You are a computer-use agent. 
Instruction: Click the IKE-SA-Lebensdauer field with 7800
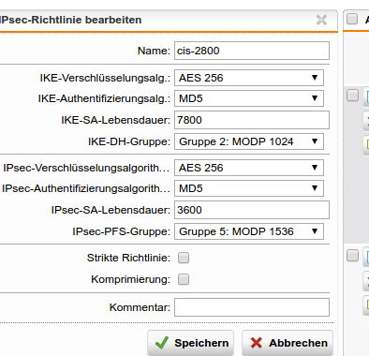[252, 120]
